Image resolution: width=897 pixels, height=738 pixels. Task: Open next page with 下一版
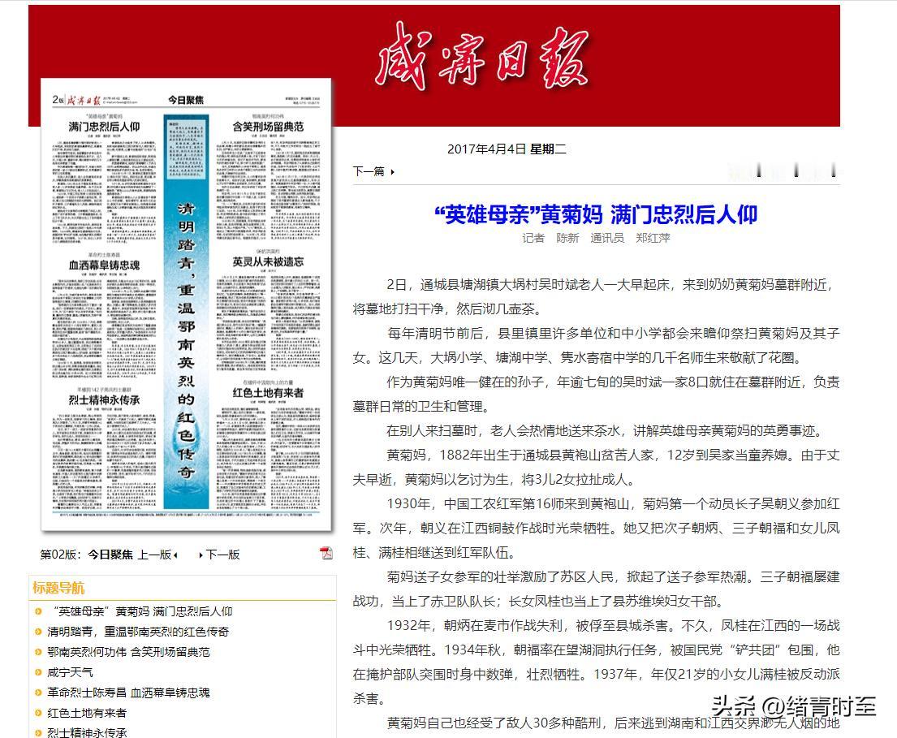point(222,555)
